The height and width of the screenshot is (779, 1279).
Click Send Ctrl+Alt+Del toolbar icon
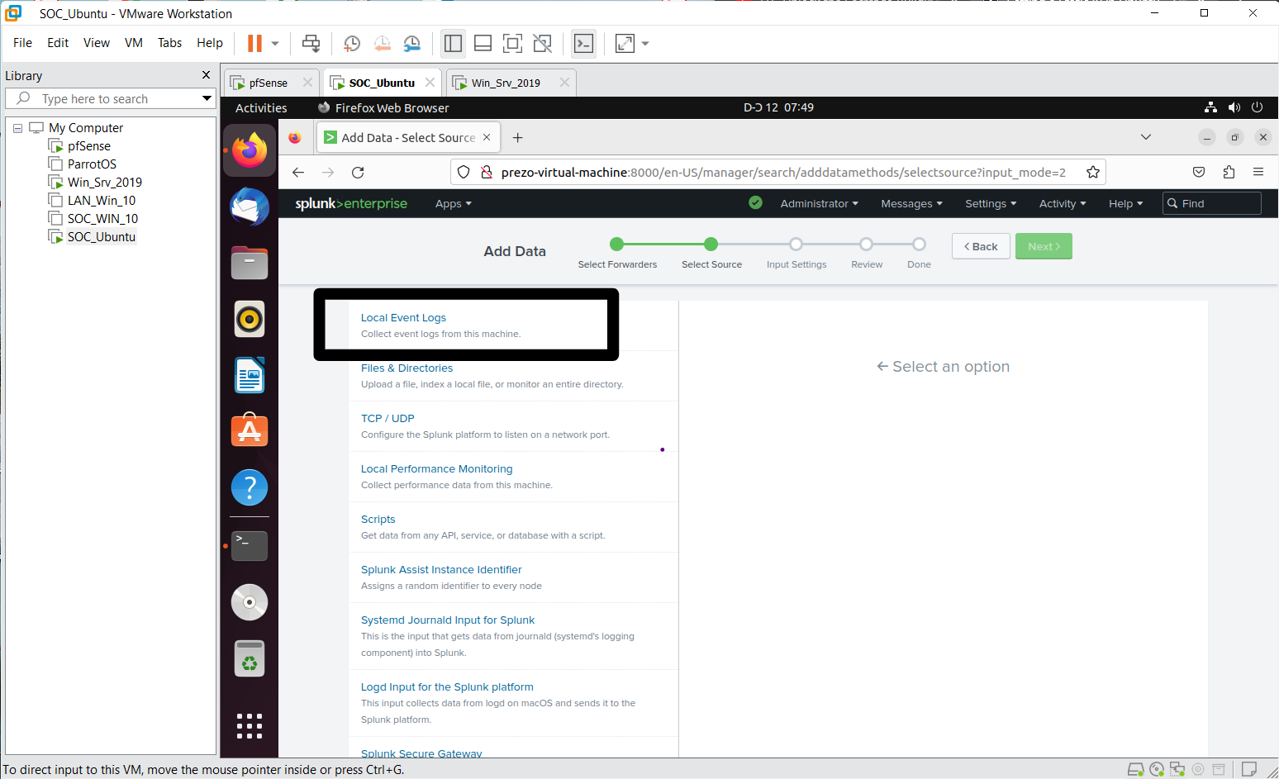[x=311, y=43]
